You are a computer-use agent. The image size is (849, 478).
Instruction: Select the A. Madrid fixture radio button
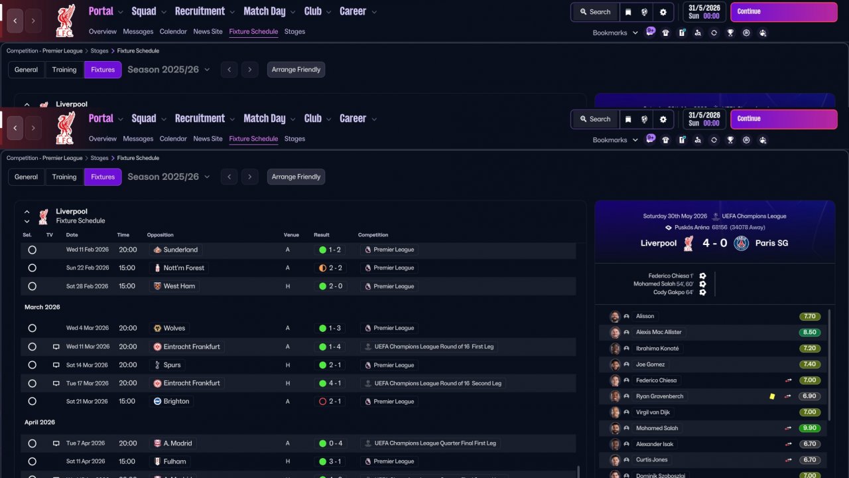pos(32,443)
